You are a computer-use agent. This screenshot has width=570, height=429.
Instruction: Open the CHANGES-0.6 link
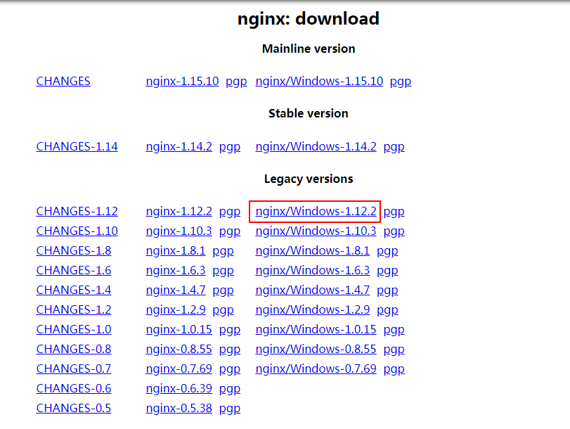[74, 388]
